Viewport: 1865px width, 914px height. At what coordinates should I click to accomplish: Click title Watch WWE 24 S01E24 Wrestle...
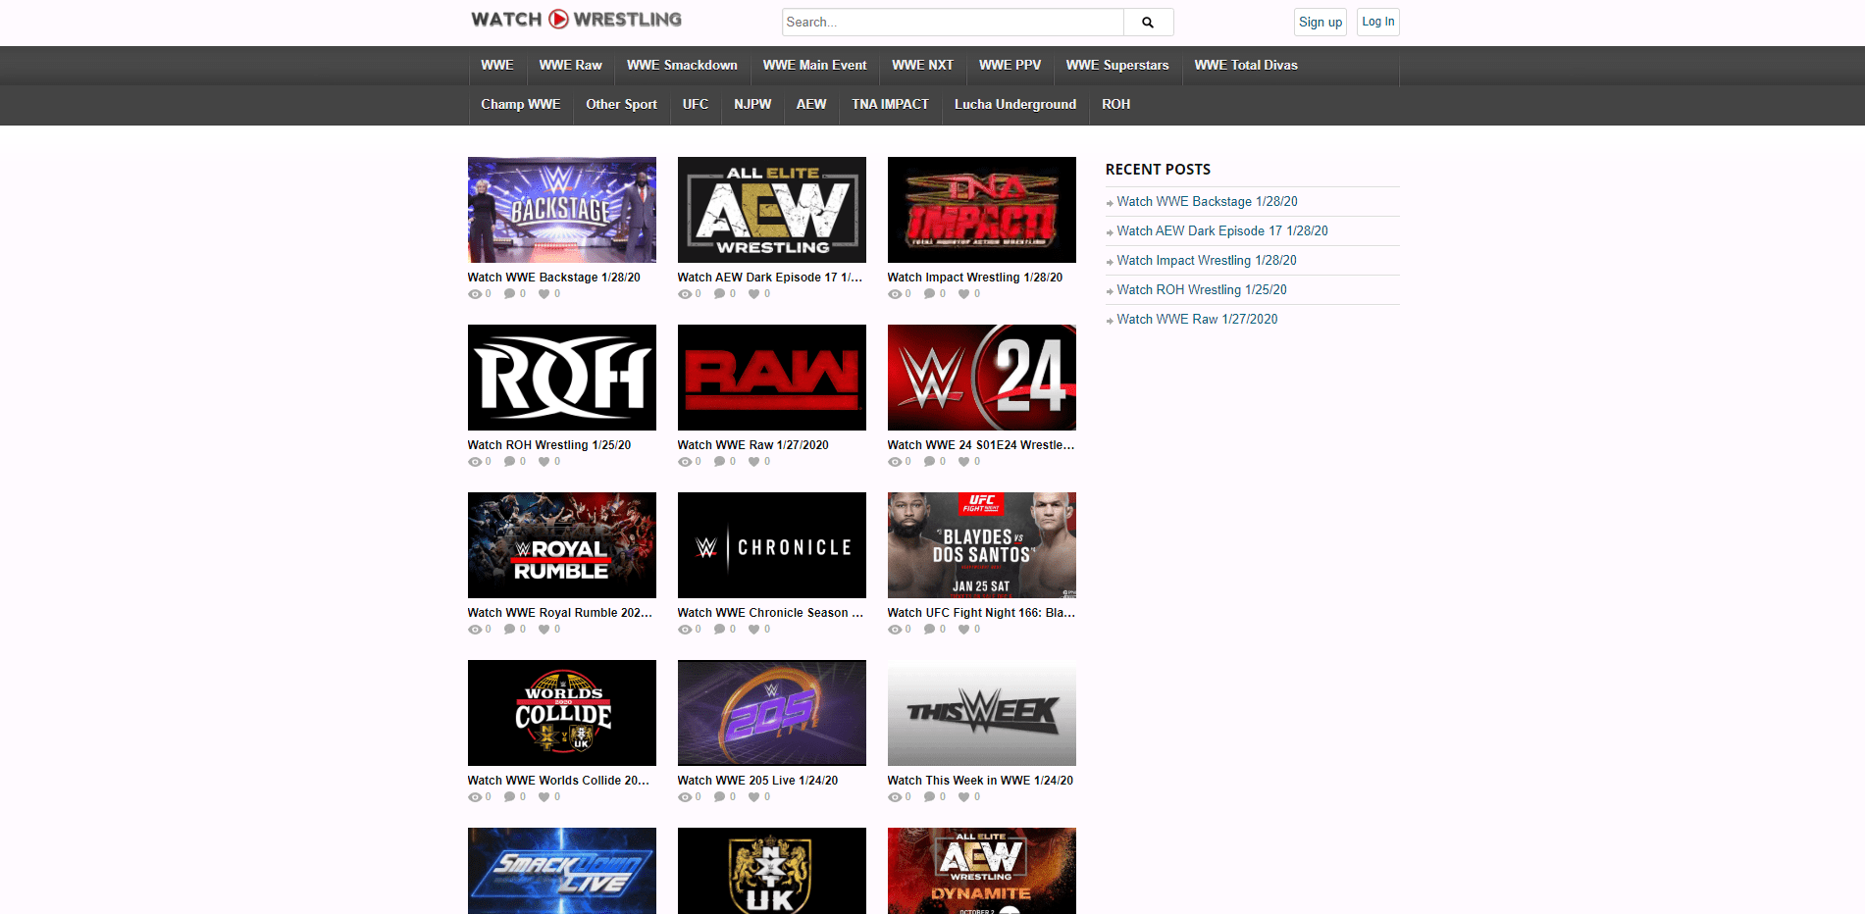pyautogui.click(x=981, y=445)
